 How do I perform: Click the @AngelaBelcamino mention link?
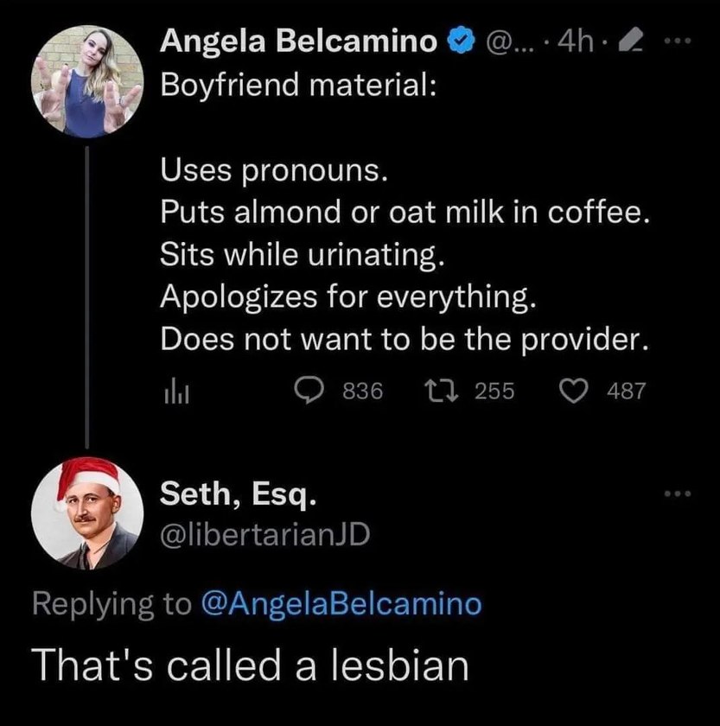(x=341, y=604)
